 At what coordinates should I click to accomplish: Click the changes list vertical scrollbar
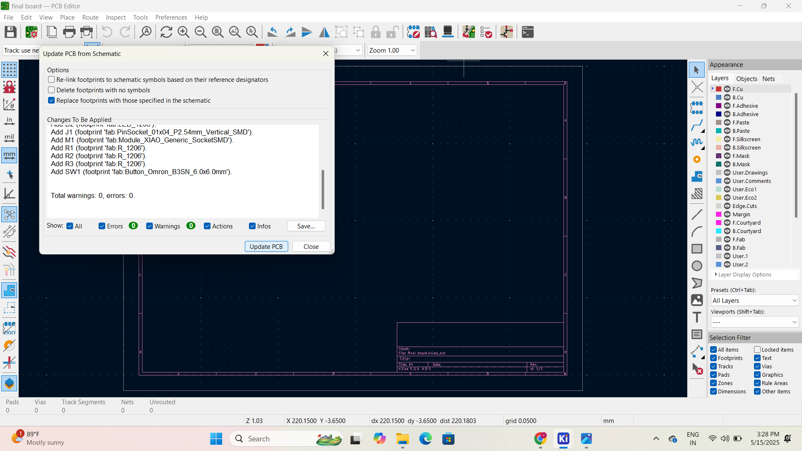tap(322, 189)
